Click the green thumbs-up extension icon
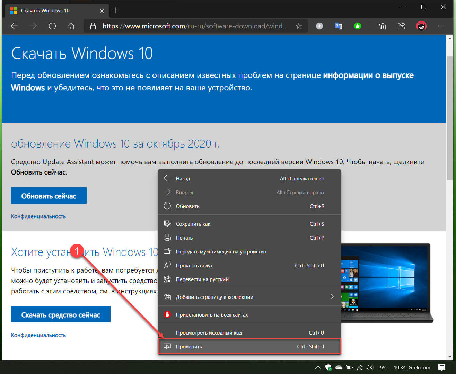The width and height of the screenshot is (456, 374). [x=358, y=26]
